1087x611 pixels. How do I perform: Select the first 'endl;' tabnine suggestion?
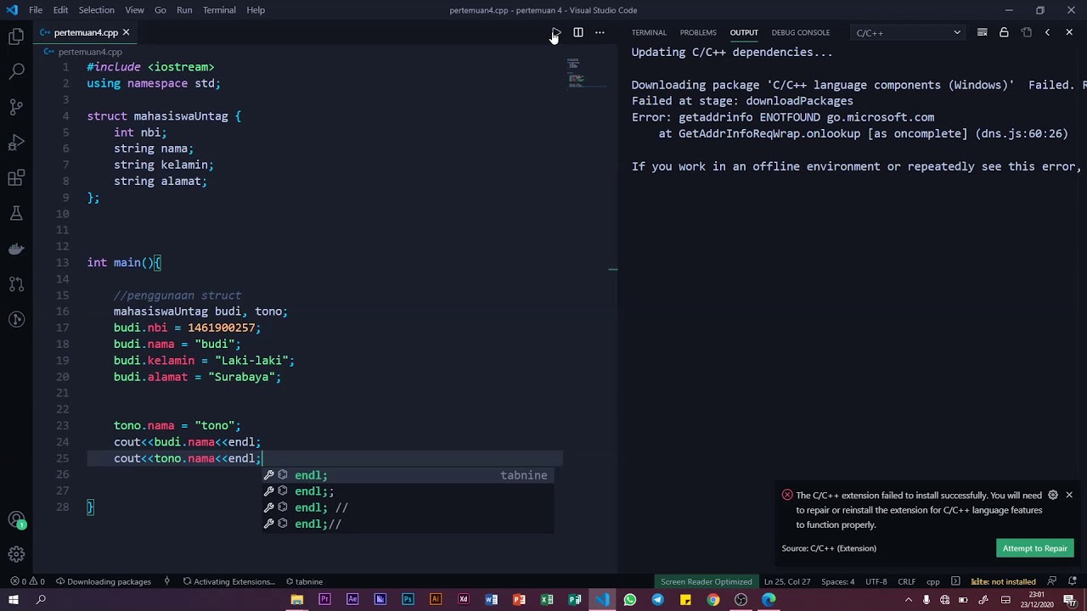pos(408,475)
